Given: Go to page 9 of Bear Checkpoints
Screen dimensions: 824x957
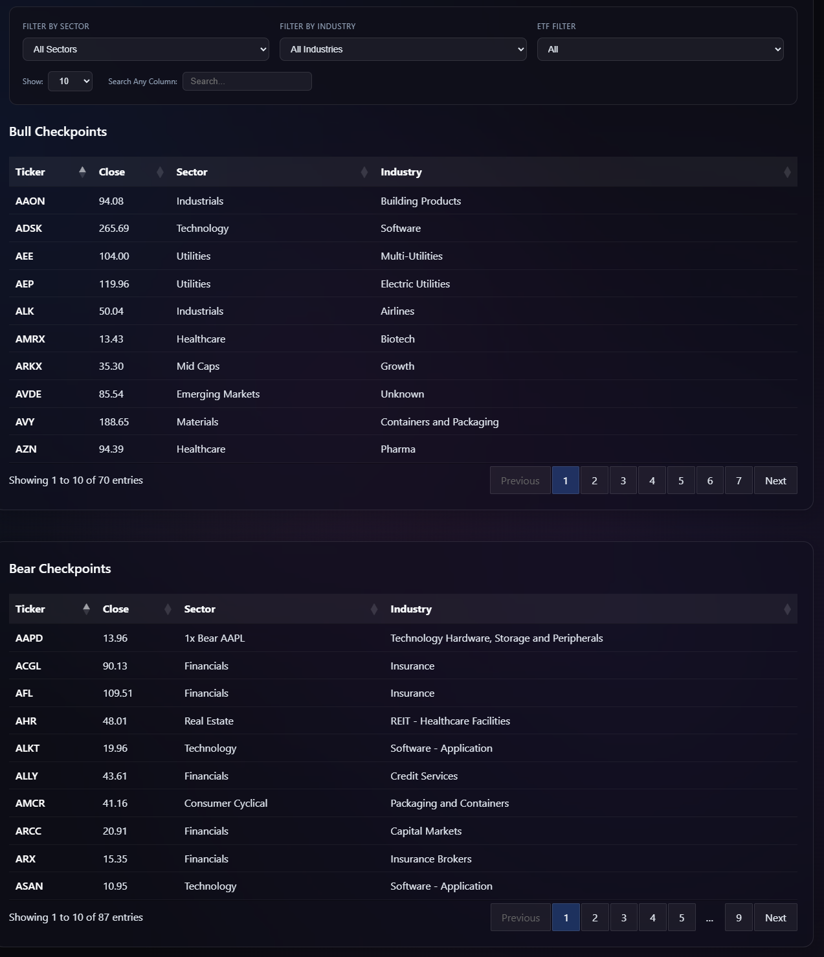Looking at the screenshot, I should tap(739, 918).
